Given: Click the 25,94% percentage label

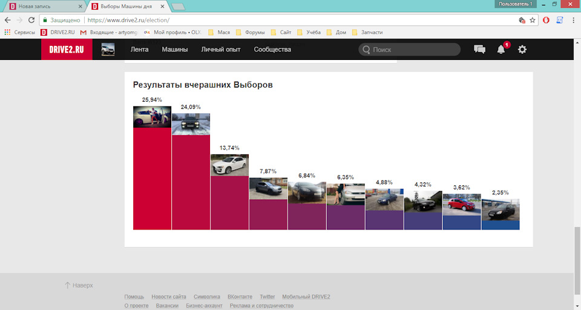Looking at the screenshot, I should click(x=152, y=100).
